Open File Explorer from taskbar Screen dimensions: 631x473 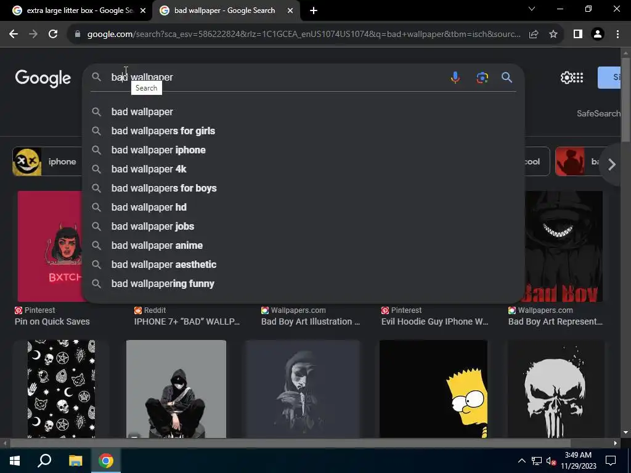pyautogui.click(x=75, y=461)
